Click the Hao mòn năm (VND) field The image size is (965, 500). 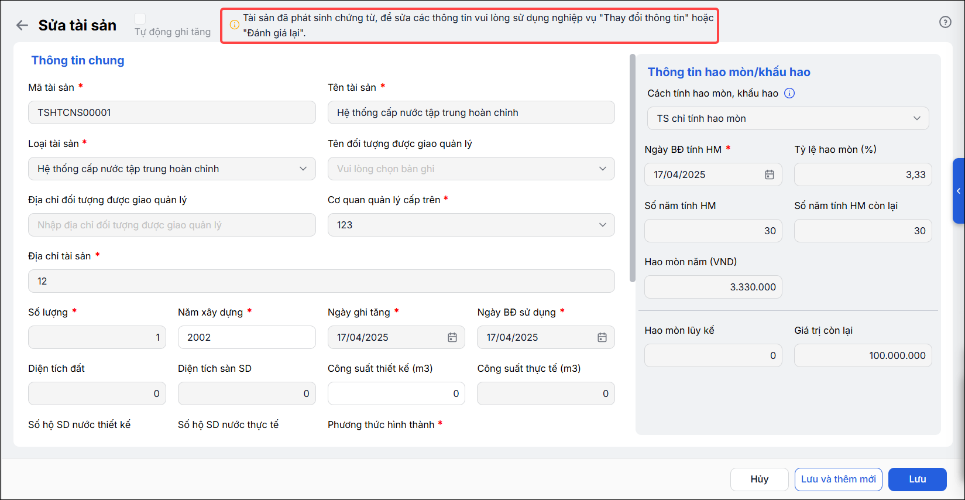pos(713,287)
